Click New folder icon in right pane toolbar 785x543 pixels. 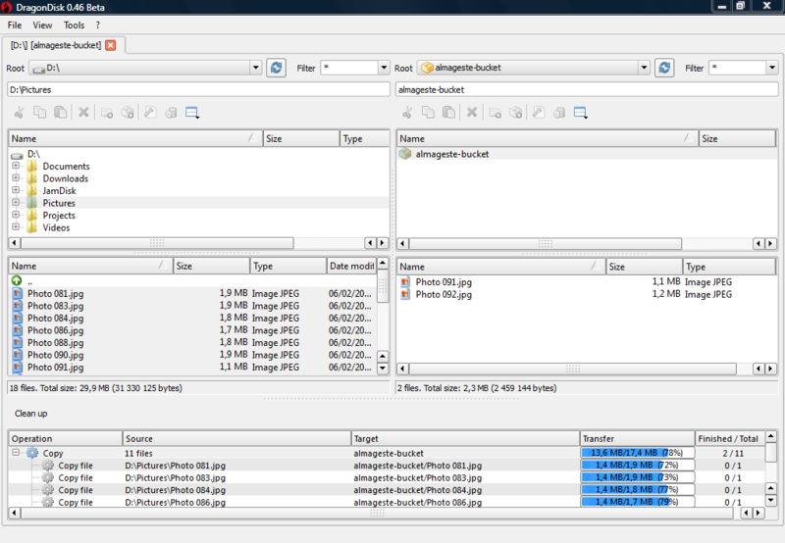(x=496, y=113)
